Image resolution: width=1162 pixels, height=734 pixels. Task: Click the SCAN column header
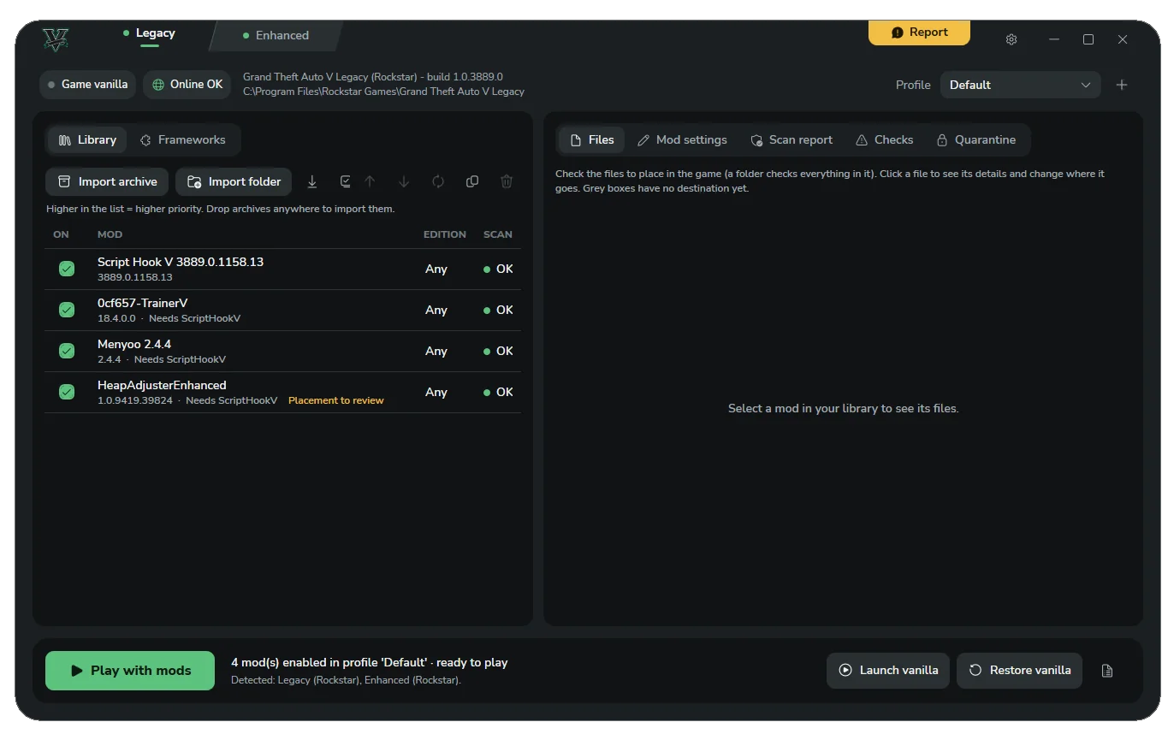point(498,234)
